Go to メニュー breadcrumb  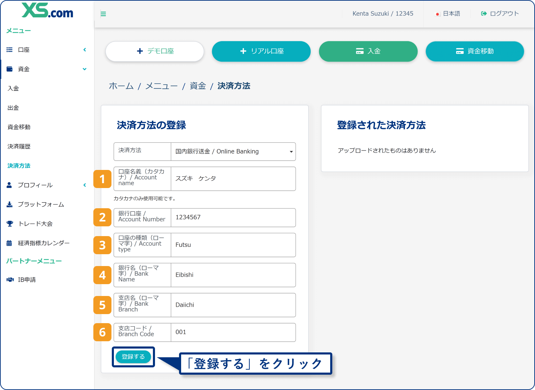(161, 86)
